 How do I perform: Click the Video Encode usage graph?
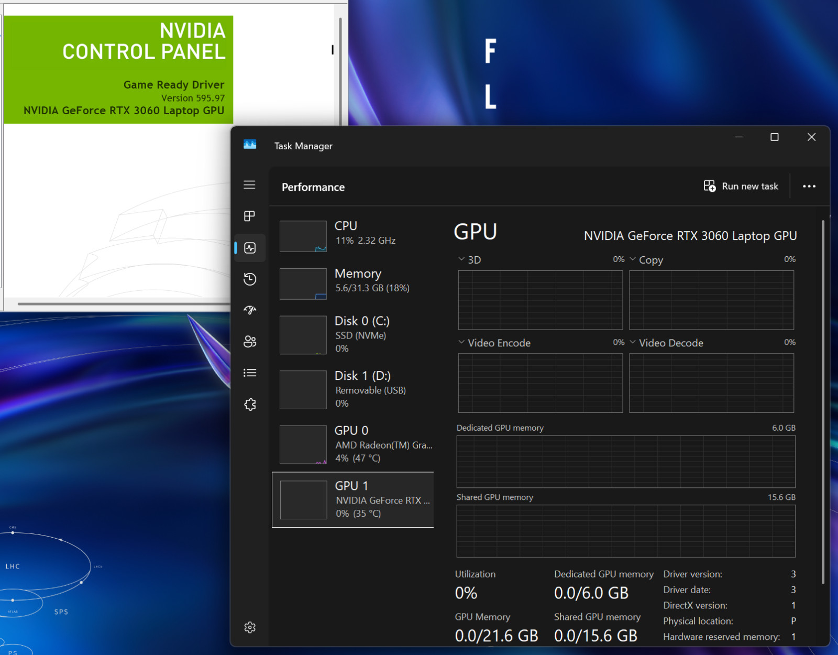tap(541, 383)
